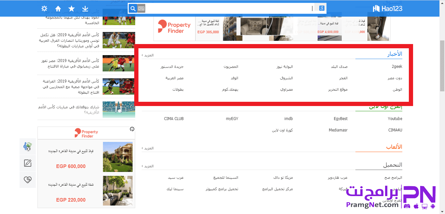
Task: Open the 2geek news link
Action: [x=397, y=67]
